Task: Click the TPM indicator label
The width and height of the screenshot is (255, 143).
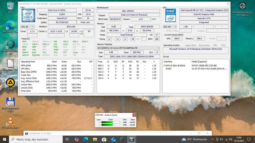Action: point(215,45)
